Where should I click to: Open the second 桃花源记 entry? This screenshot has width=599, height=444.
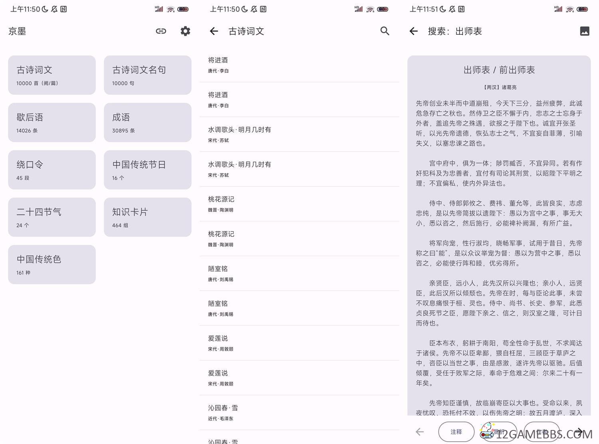click(299, 239)
